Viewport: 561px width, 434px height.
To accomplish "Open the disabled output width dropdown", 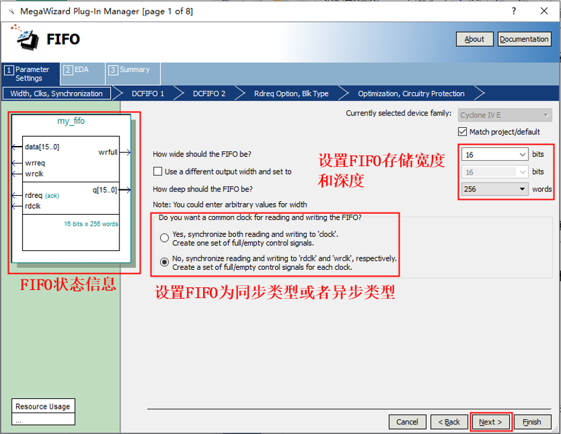I will coord(495,172).
